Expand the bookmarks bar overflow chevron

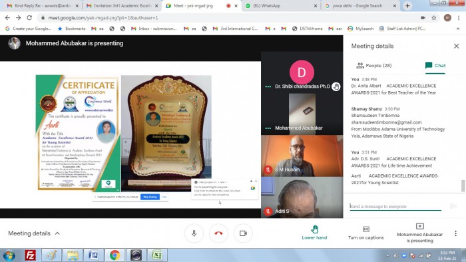pyautogui.click(x=458, y=29)
